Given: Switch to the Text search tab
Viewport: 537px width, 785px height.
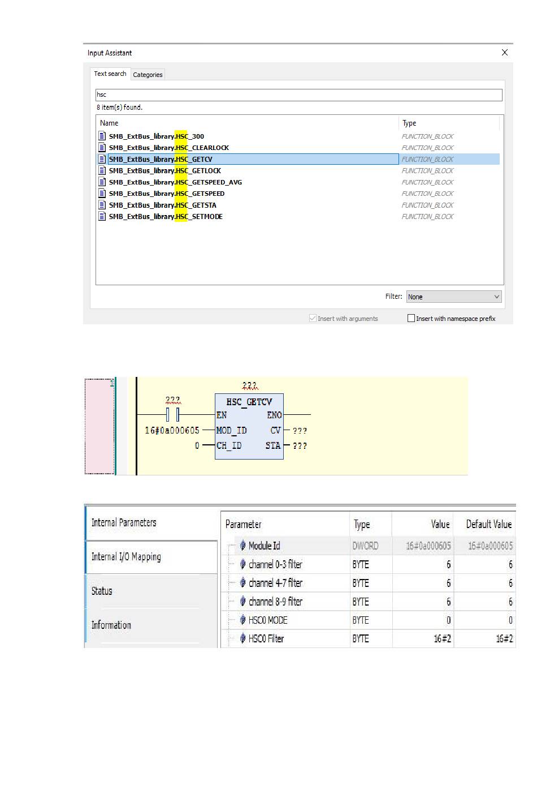Looking at the screenshot, I should (x=110, y=74).
